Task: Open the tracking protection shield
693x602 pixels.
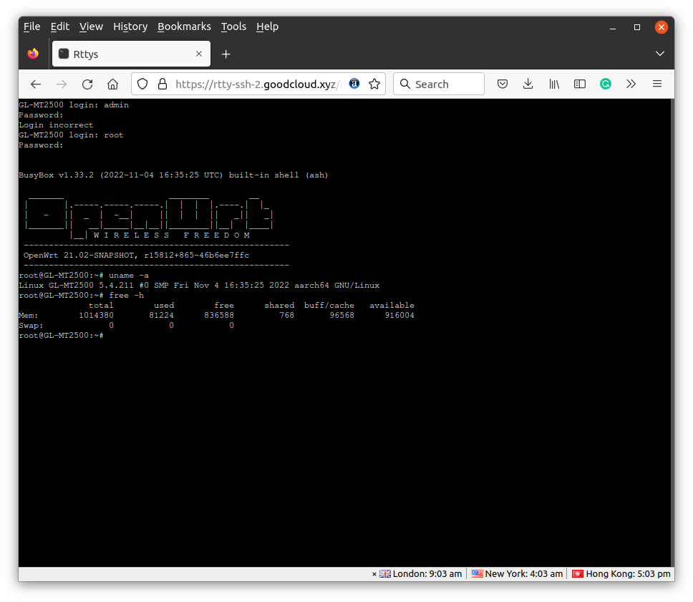Action: click(x=142, y=84)
